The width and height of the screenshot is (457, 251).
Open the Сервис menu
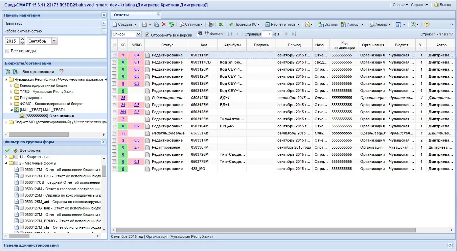pyautogui.click(x=400, y=5)
